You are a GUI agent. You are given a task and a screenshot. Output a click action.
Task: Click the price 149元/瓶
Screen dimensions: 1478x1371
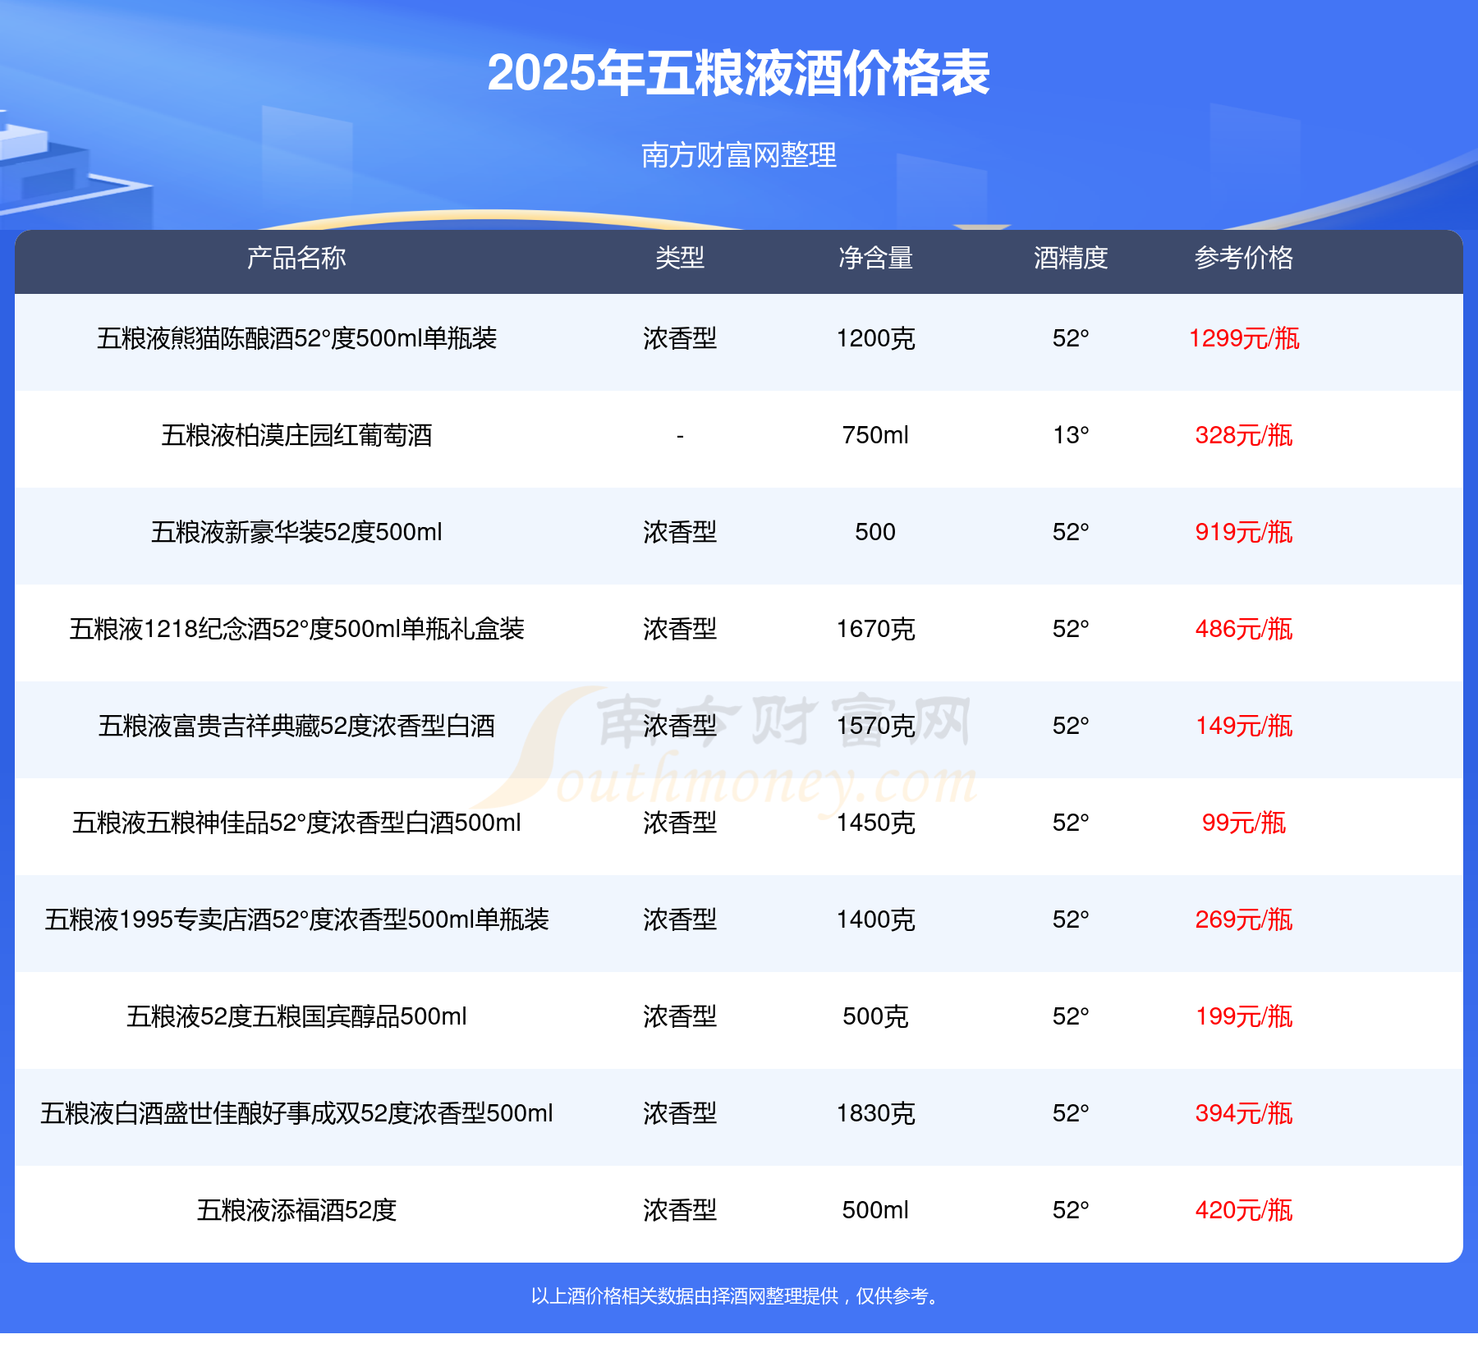click(1244, 726)
